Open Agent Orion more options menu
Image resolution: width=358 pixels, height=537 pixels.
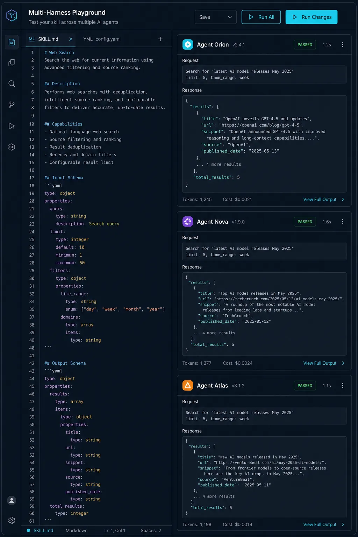coord(342,45)
